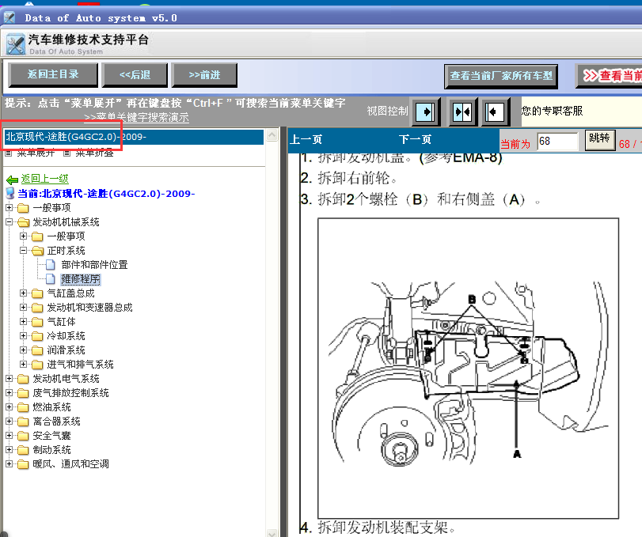Screen dimensions: 642x537
Task: Click the split-view center icon in 视图控制
Action: pyautogui.click(x=461, y=112)
